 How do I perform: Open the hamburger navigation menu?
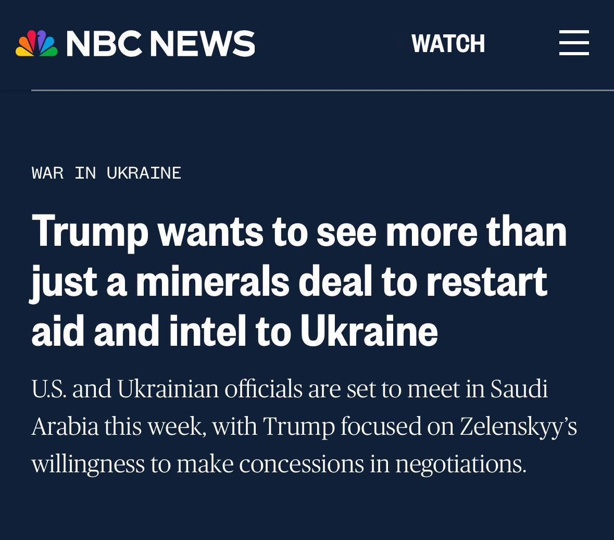(574, 43)
